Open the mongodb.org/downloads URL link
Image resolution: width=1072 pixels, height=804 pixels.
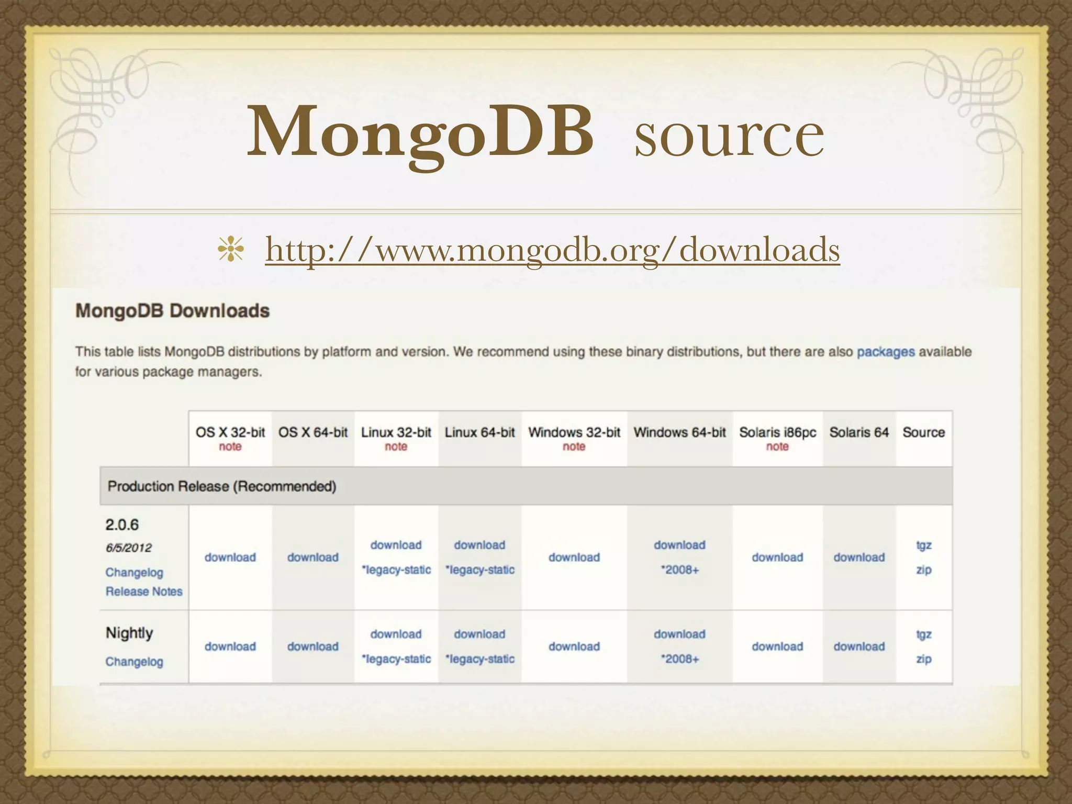coord(552,250)
